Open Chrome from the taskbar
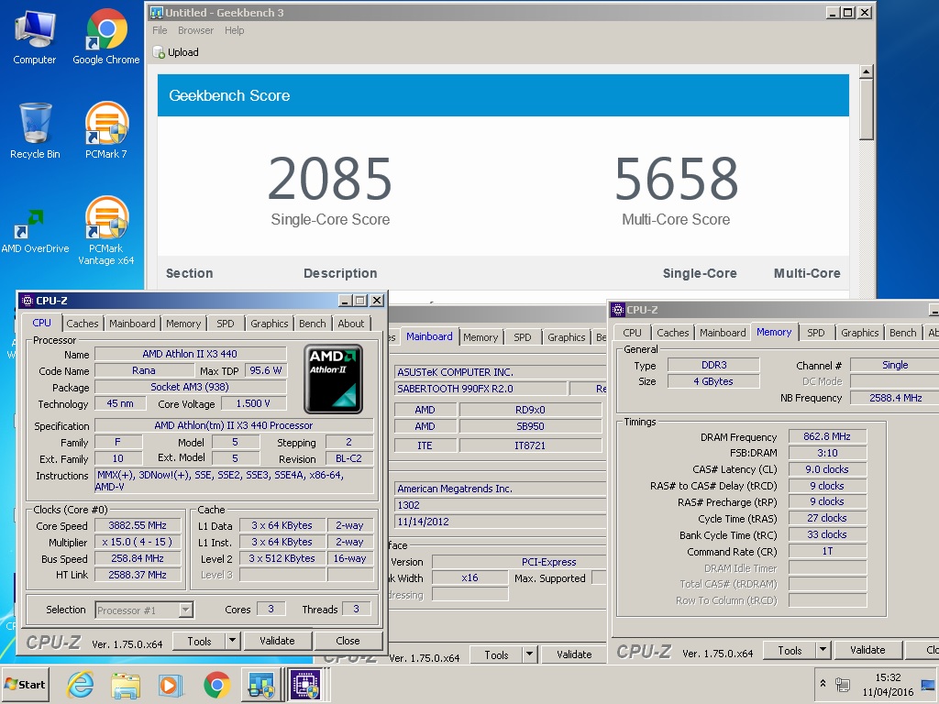The height and width of the screenshot is (704, 939). pos(216,684)
